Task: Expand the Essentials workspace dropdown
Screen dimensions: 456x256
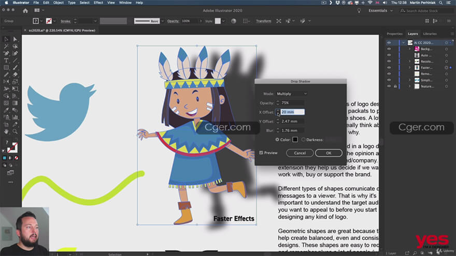Action: tap(380, 10)
